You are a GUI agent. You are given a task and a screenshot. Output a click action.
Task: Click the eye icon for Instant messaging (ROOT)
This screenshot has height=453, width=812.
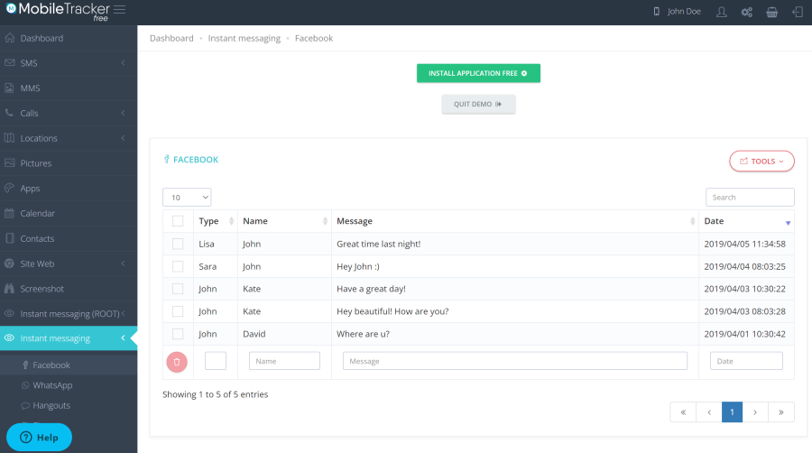coord(9,313)
